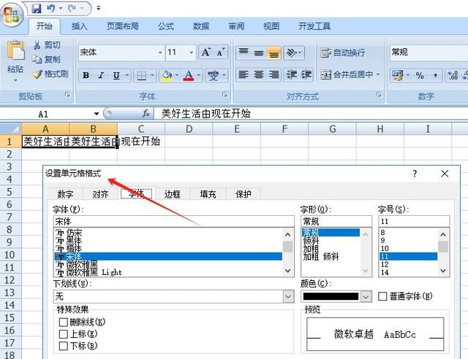Screen dimensions: 468x359
Task: Toggle 自动换行 wrap text
Action: 343,53
